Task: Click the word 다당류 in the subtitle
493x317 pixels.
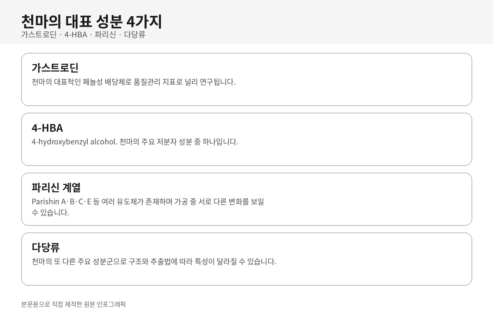Action: tap(135, 35)
